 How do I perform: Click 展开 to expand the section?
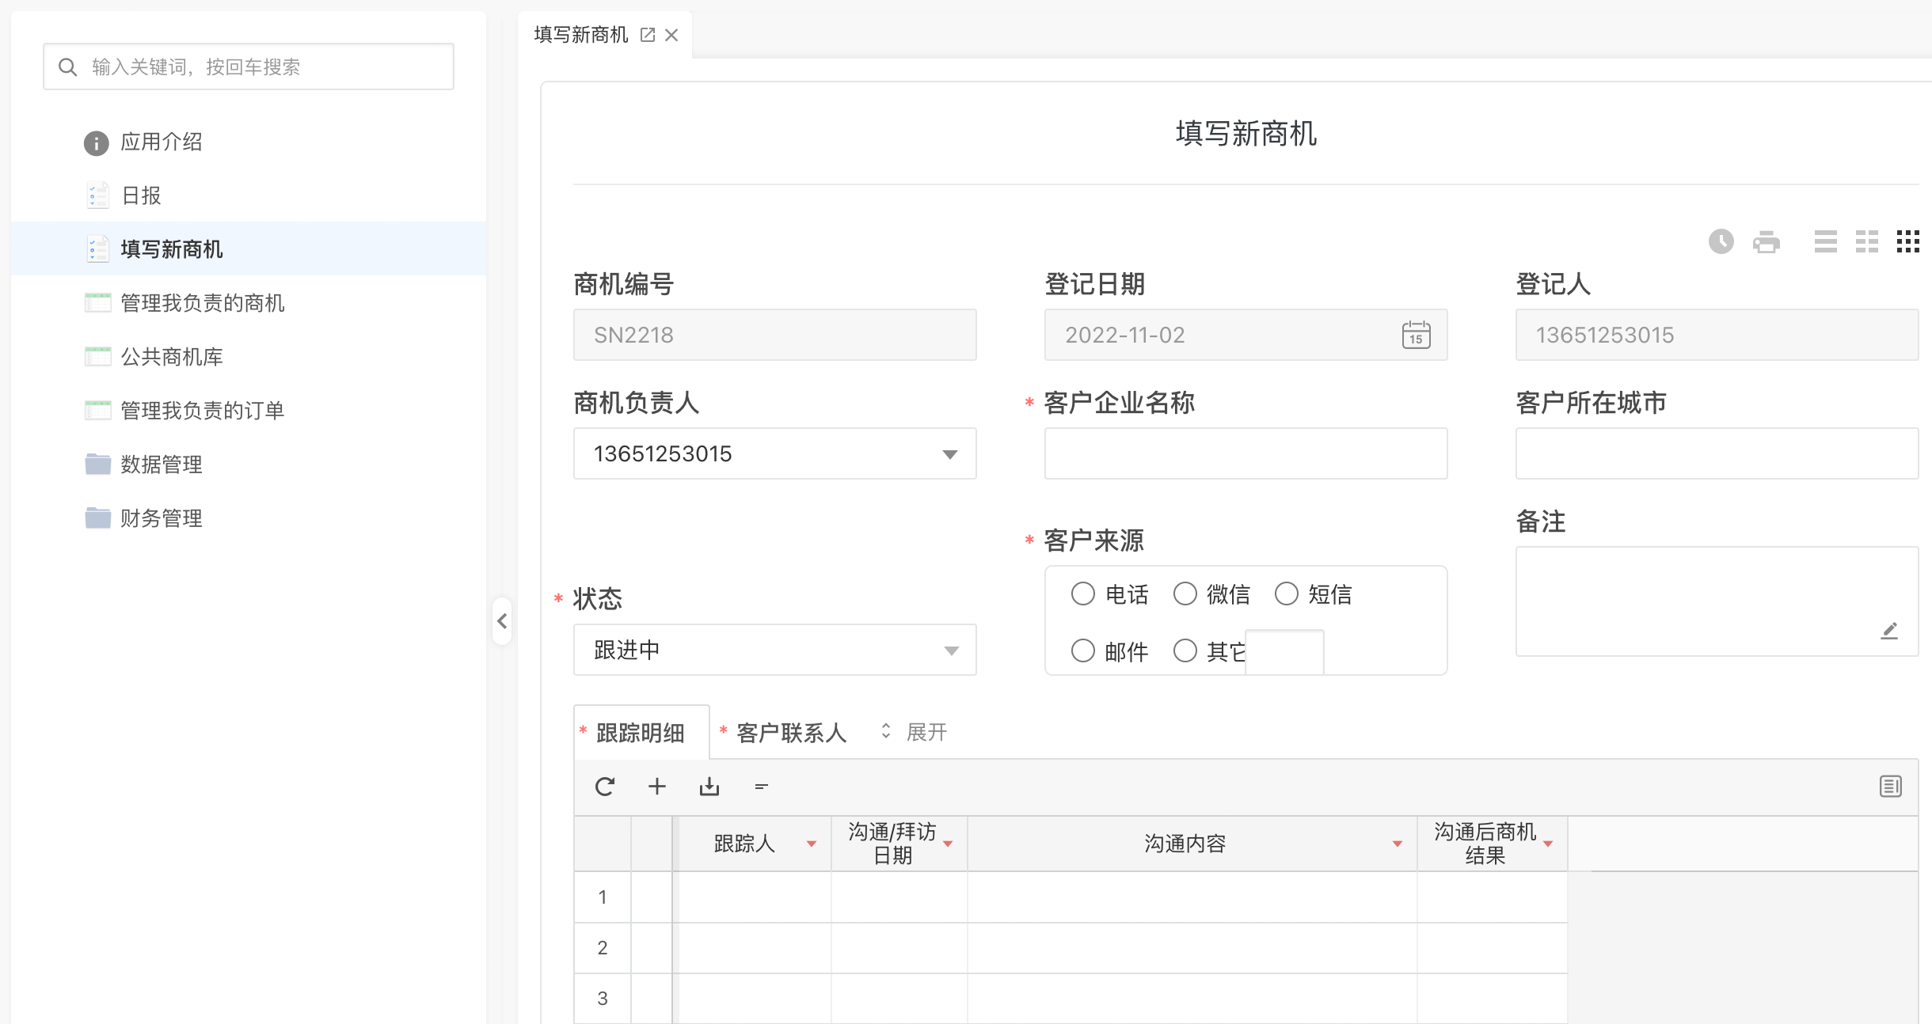pyautogui.click(x=926, y=732)
